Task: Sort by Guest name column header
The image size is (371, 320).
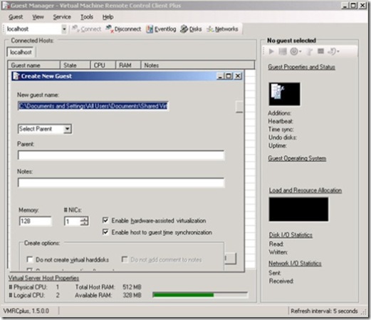Action: click(34, 65)
